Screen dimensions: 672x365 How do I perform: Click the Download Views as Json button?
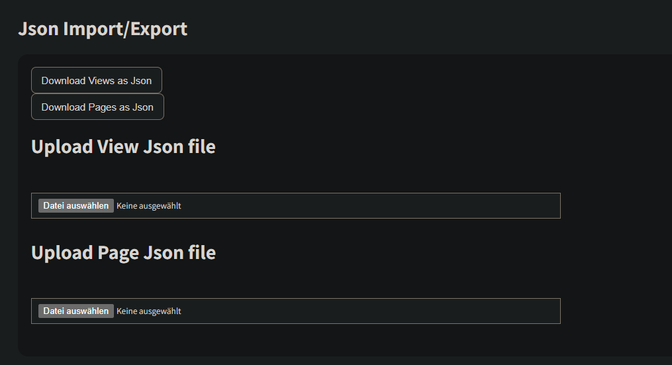[x=97, y=81]
